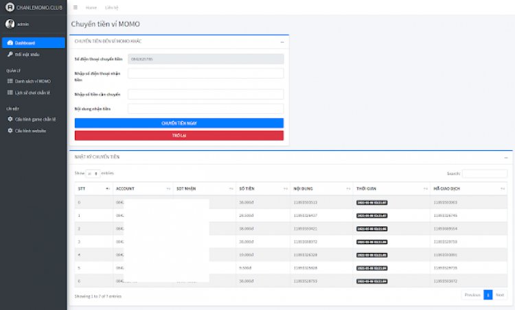Click the 10.000đ amount cell
Screen dimensions: 515x310
coord(263,255)
